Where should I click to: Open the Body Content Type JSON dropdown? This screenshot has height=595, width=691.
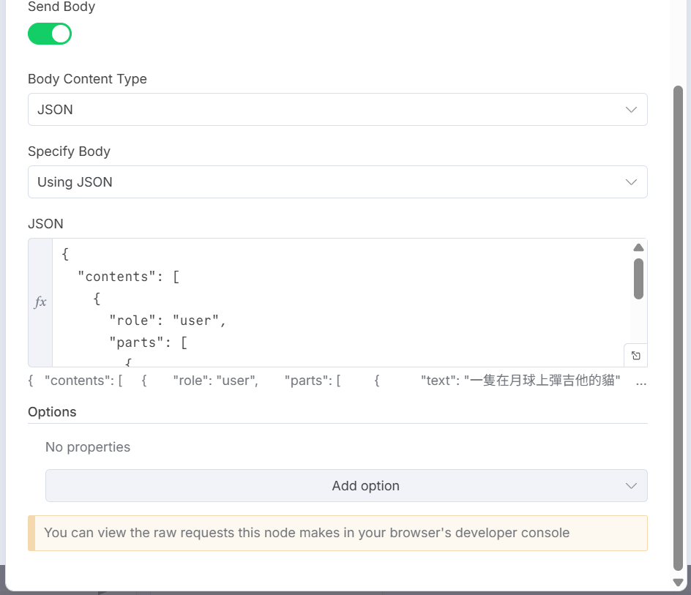point(337,109)
